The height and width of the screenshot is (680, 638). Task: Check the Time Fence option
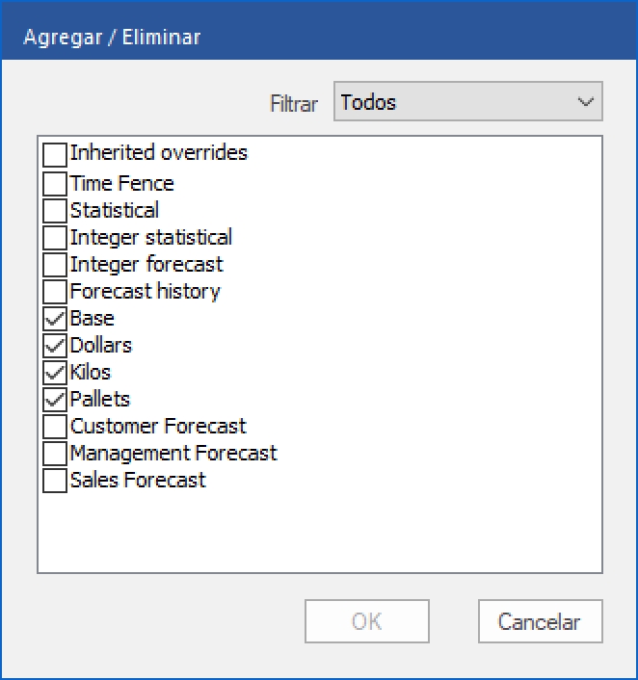pyautogui.click(x=55, y=184)
